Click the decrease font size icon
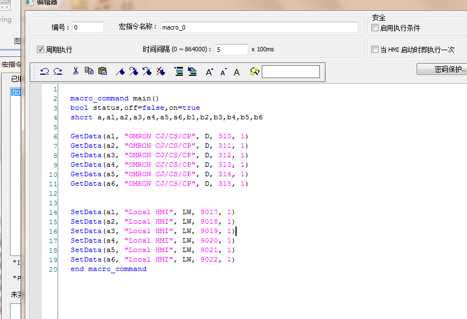 pyautogui.click(x=223, y=72)
